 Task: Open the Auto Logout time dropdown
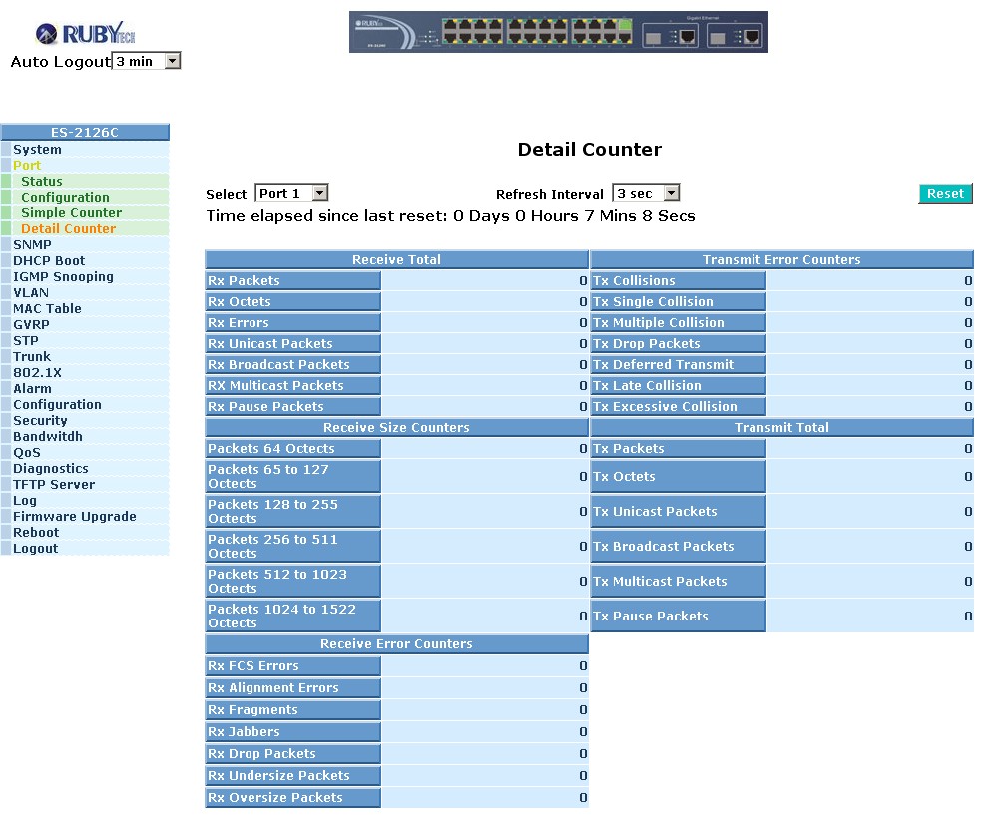[x=147, y=61]
